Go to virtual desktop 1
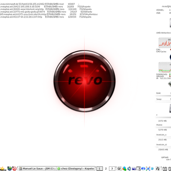Screen dimensions: 171x171 point(100,168)
